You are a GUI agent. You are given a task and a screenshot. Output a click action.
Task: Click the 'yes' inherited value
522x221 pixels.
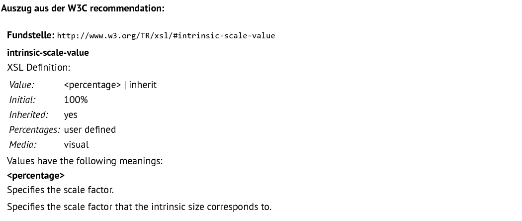(71, 115)
